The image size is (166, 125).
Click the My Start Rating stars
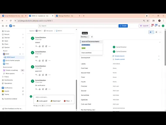click(119, 108)
